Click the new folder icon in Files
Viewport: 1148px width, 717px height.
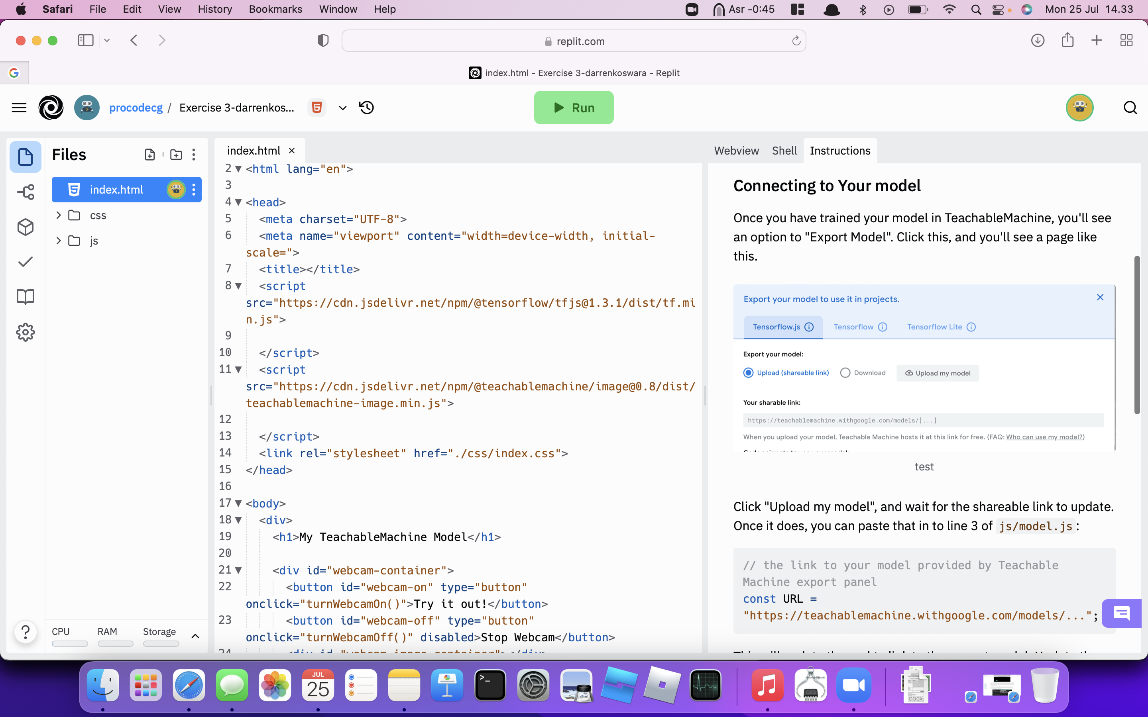click(x=176, y=155)
